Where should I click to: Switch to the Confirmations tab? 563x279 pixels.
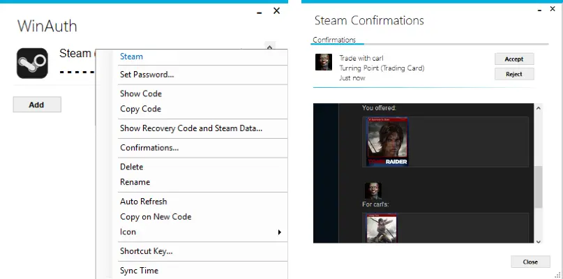tap(334, 40)
